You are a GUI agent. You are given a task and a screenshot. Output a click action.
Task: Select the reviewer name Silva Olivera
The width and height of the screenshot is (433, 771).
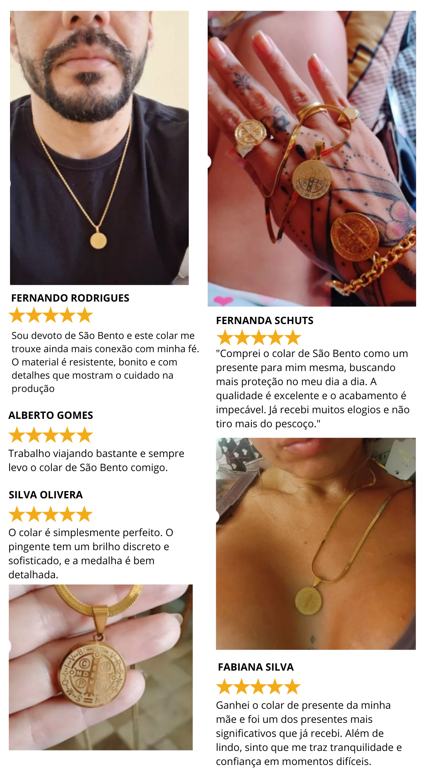coord(46,495)
